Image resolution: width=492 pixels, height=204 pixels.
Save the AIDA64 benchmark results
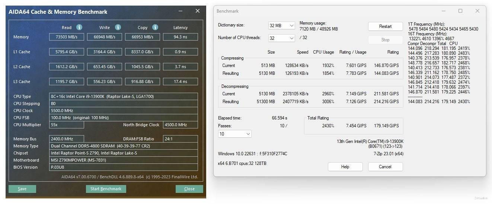coord(22,189)
